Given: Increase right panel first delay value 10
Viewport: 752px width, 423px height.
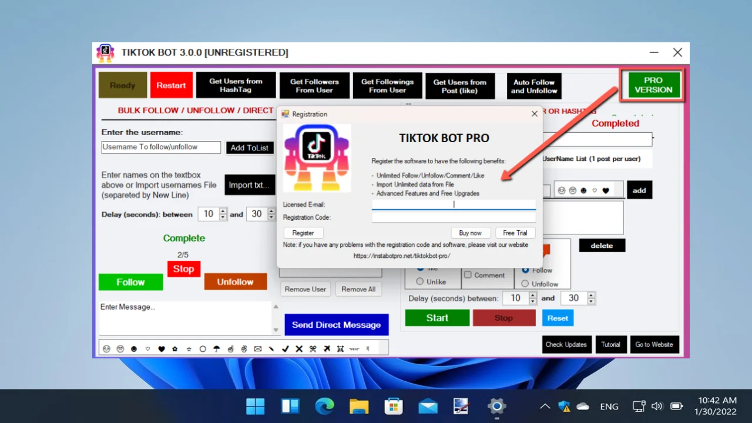Looking at the screenshot, I should point(533,295).
